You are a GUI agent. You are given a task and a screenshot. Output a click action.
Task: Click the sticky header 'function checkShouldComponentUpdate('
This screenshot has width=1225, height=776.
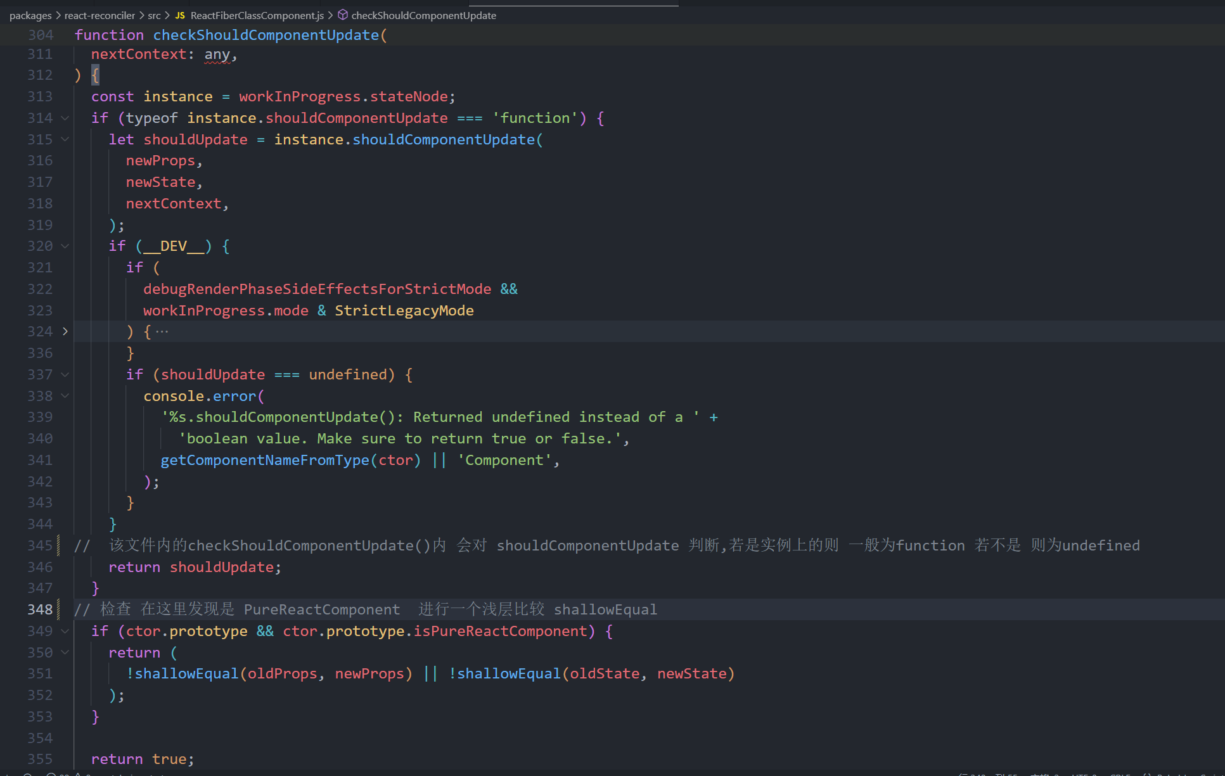tap(231, 35)
